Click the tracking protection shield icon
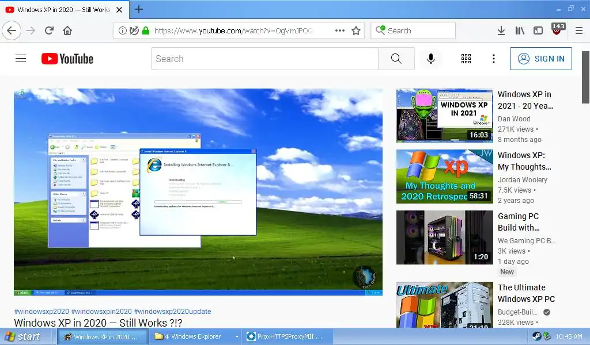The width and height of the screenshot is (590, 345). pos(134,31)
